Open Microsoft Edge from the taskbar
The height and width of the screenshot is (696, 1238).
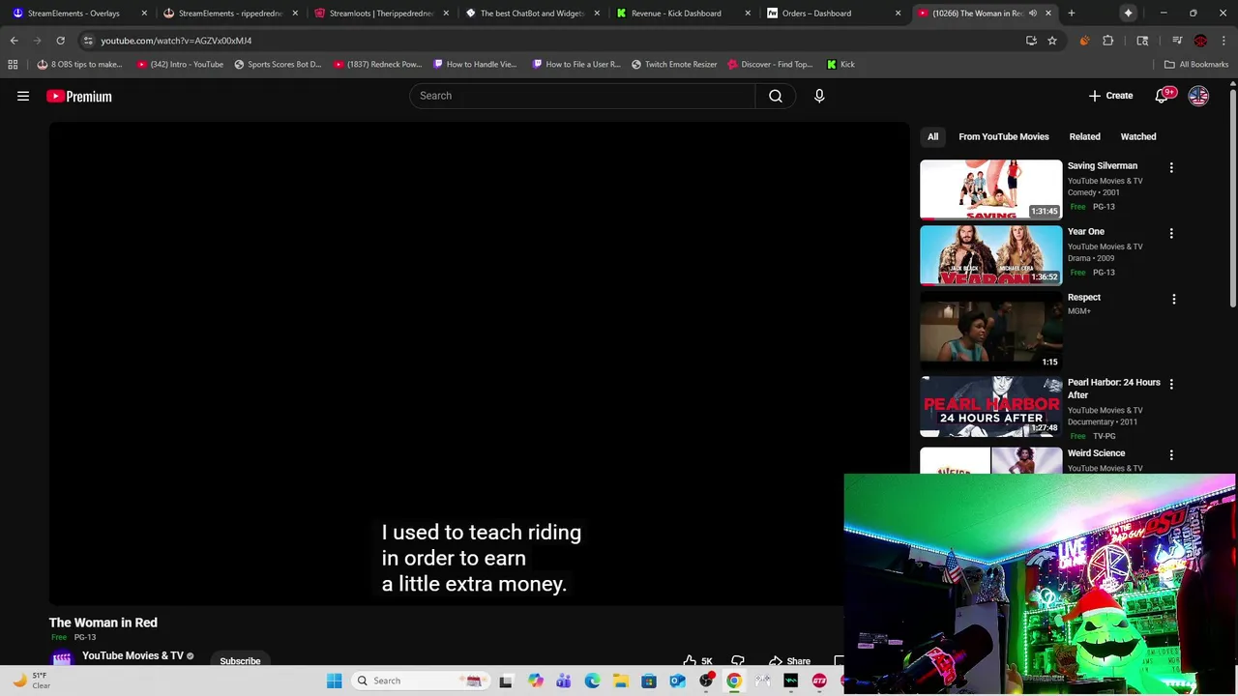pyautogui.click(x=592, y=681)
